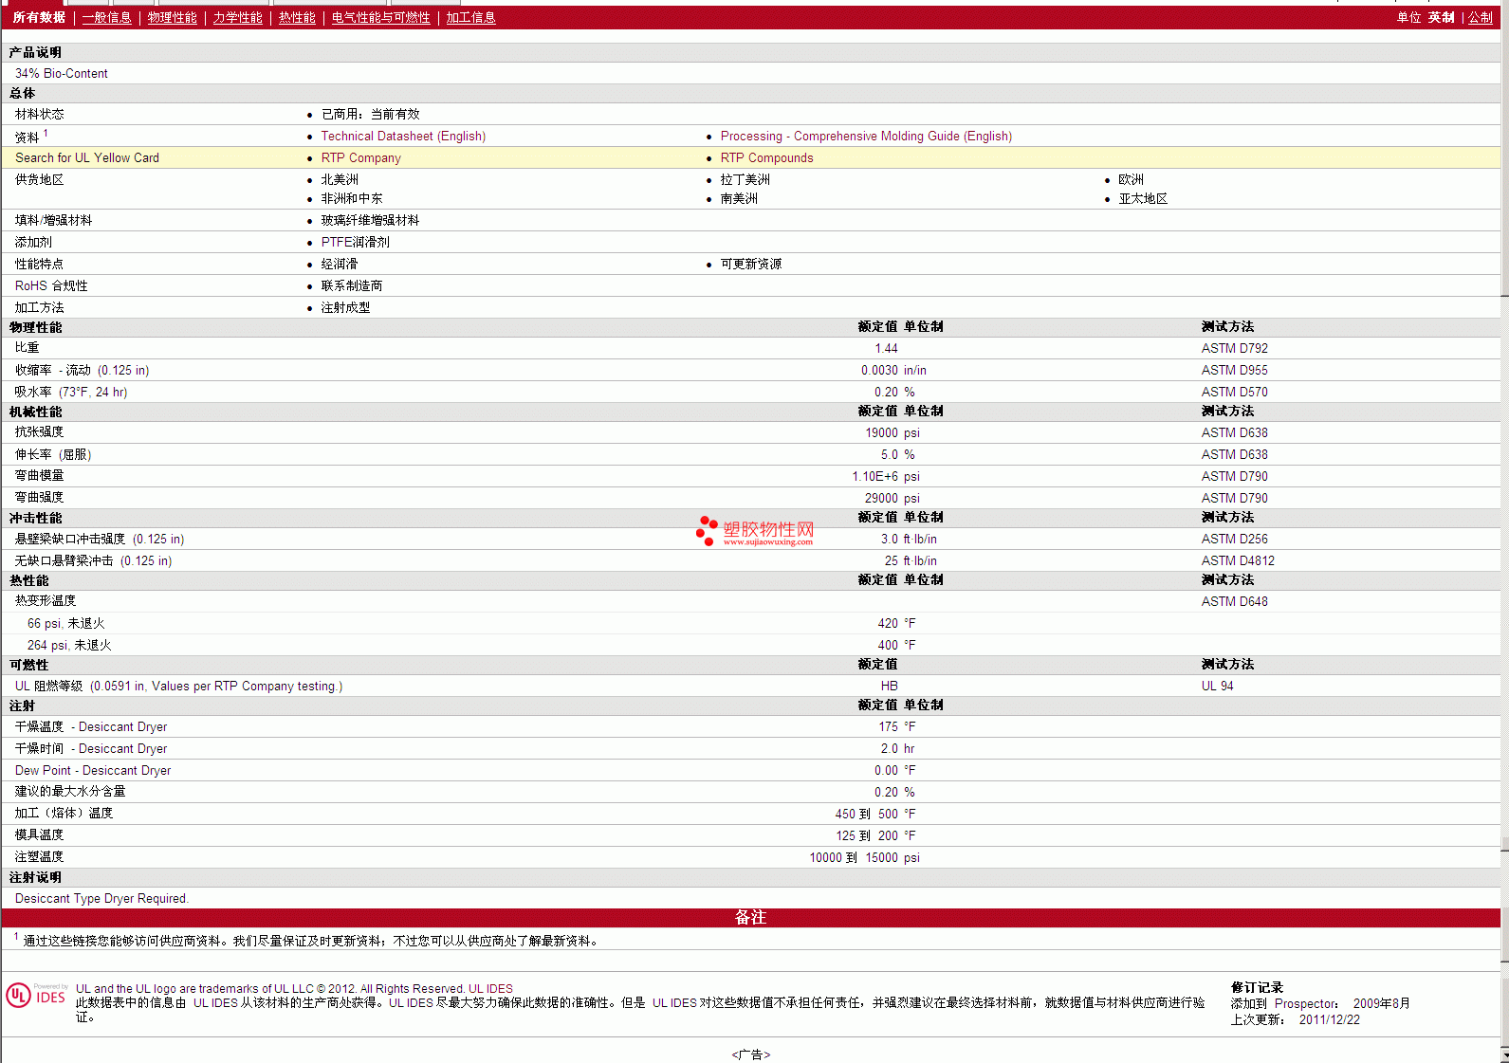Viewport: 1509px width, 1063px height.
Task: Click the 34% Bio-Content description
Action: point(62,74)
